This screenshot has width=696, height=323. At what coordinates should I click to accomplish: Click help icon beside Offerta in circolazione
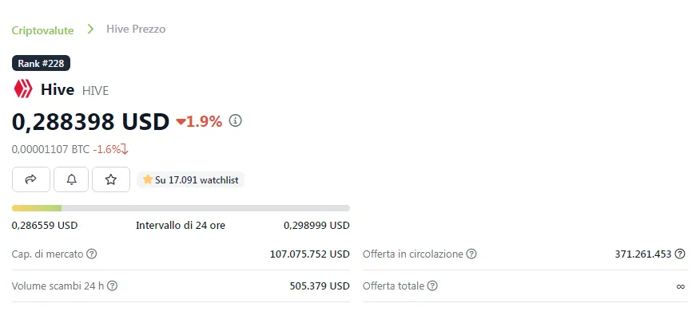471,254
